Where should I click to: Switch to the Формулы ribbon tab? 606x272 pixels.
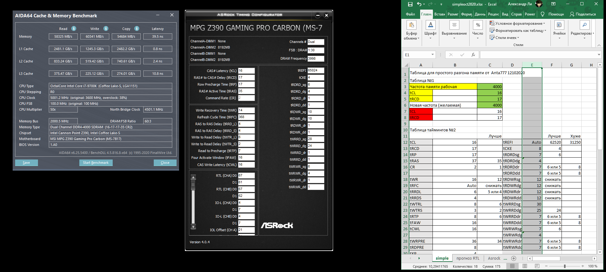[466, 14]
